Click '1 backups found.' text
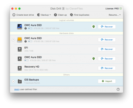 point(32,83)
